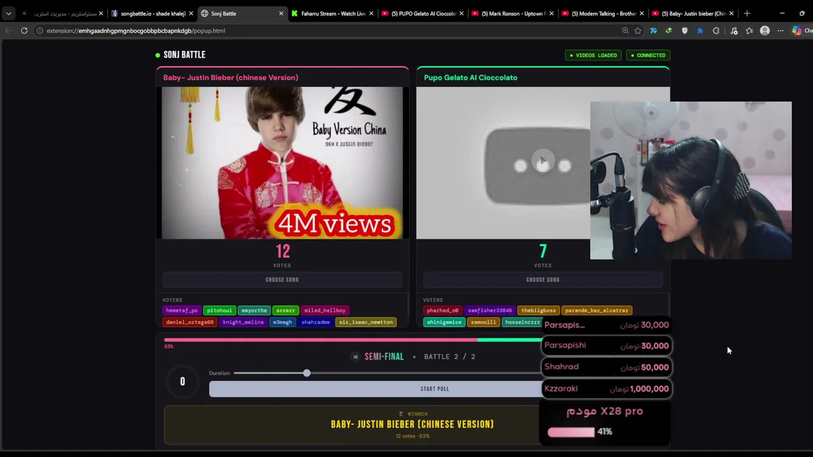Click the streamer webcam overlay

click(x=691, y=180)
